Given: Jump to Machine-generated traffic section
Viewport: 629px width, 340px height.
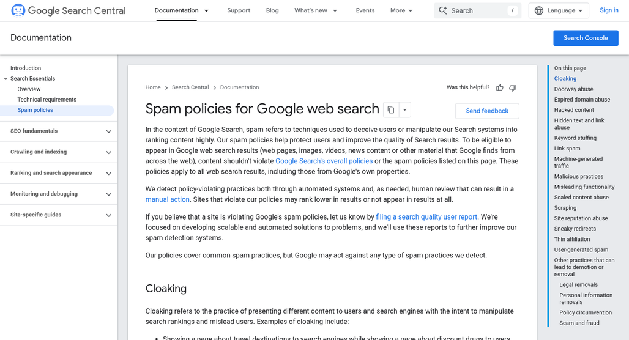Looking at the screenshot, I should 578,163.
